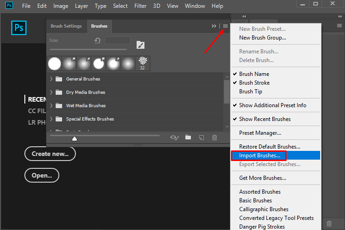The image size is (345, 230).
Task: Load Calligraphic Brushes set
Action: (x=276, y=209)
